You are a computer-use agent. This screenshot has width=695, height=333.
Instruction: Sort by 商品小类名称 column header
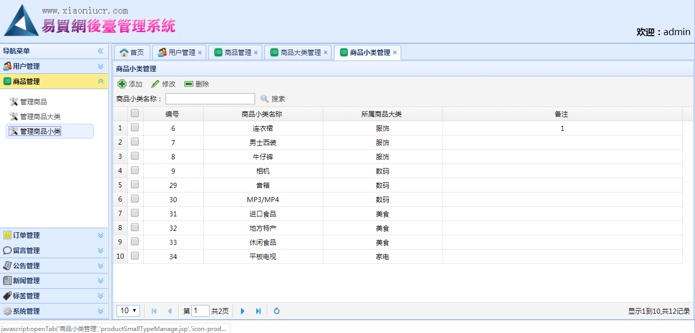tap(263, 114)
